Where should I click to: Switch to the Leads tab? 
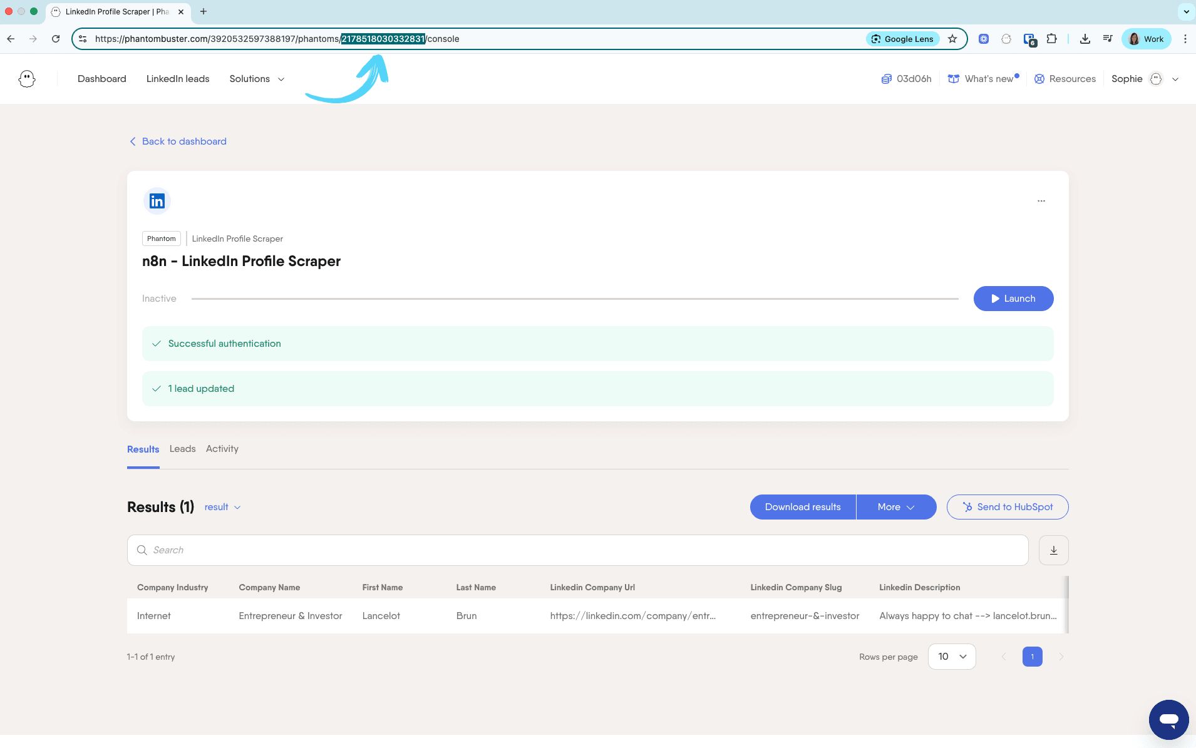(x=182, y=449)
